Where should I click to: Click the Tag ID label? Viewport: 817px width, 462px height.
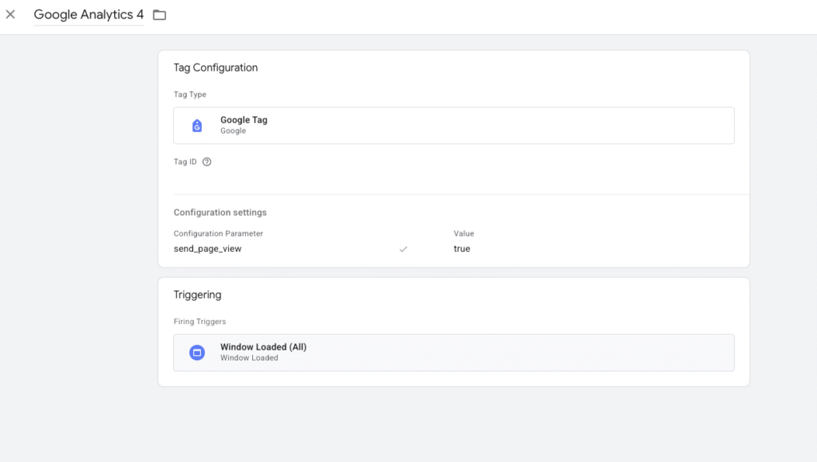(185, 162)
